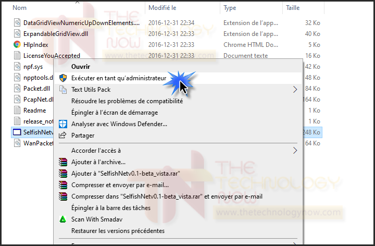Click the shield icon for Exécuter en tant qu'administrateur
The image size is (375, 246).
pyautogui.click(x=63, y=78)
